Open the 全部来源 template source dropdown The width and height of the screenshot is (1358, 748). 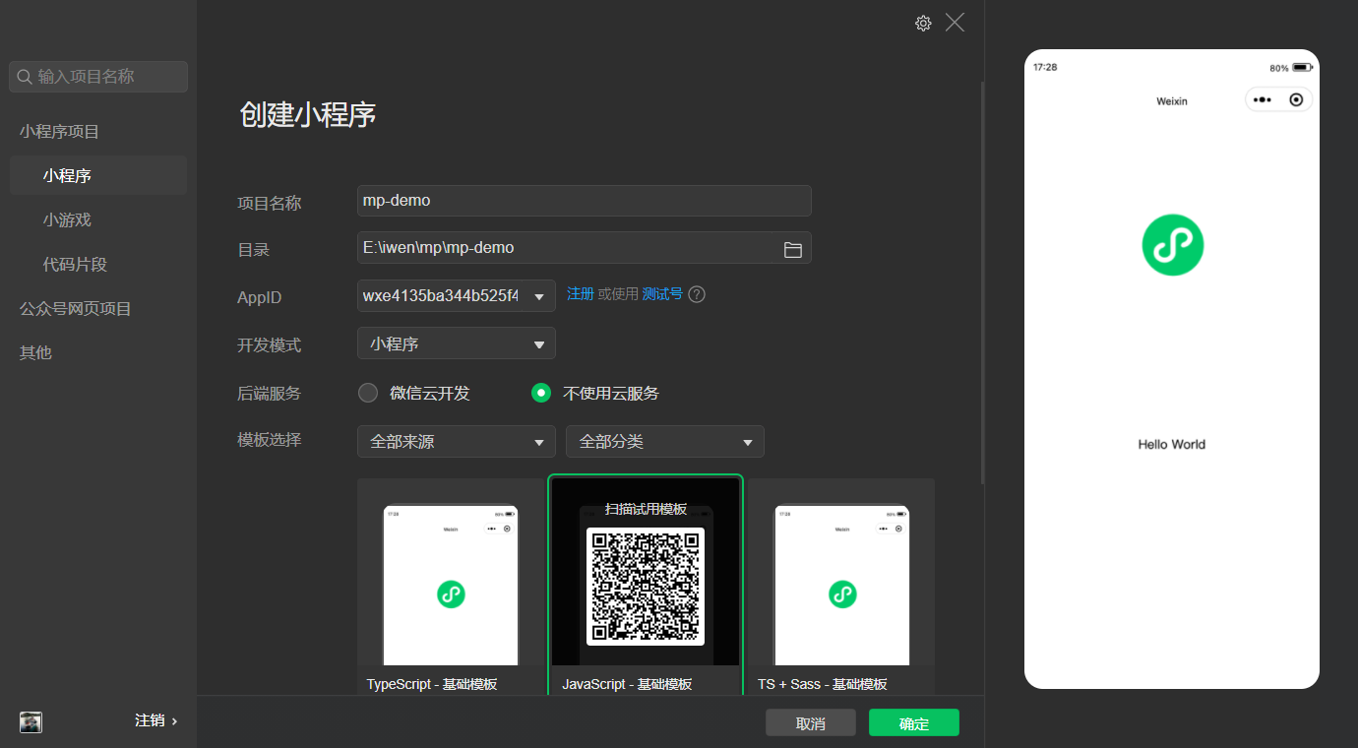click(457, 442)
